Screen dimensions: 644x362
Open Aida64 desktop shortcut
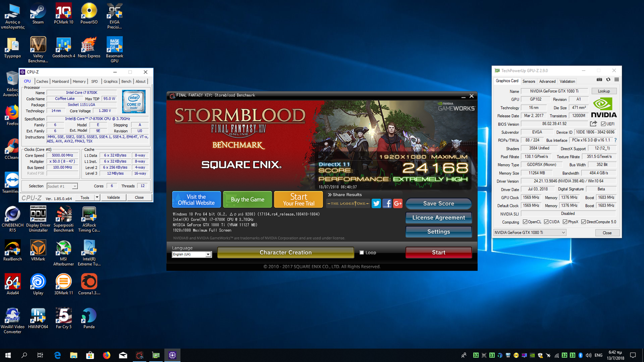(x=13, y=284)
